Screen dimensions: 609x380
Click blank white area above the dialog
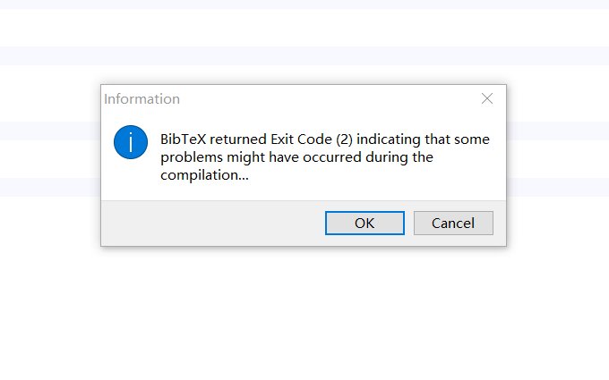point(304,27)
